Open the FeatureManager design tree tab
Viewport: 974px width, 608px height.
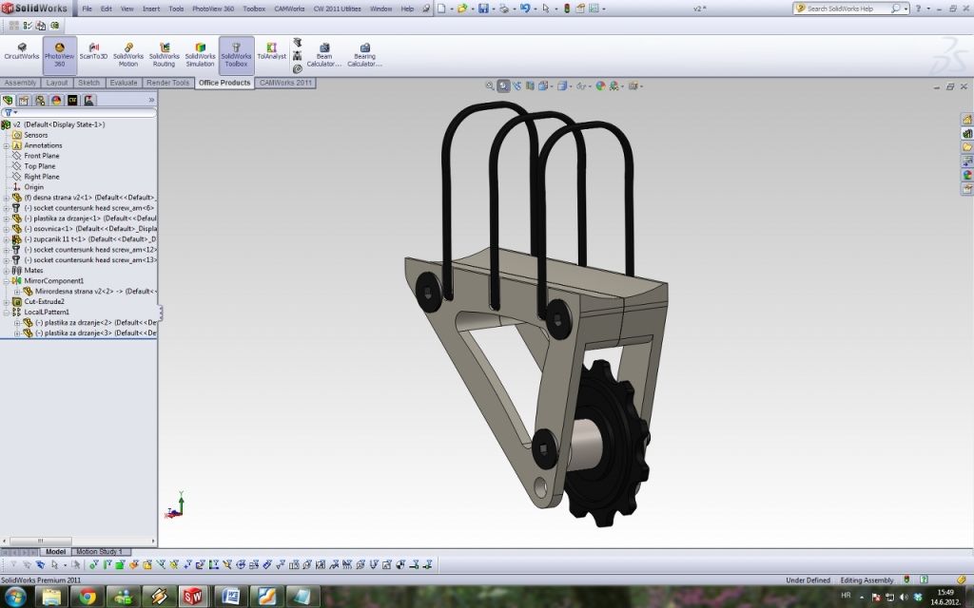click(x=8, y=100)
